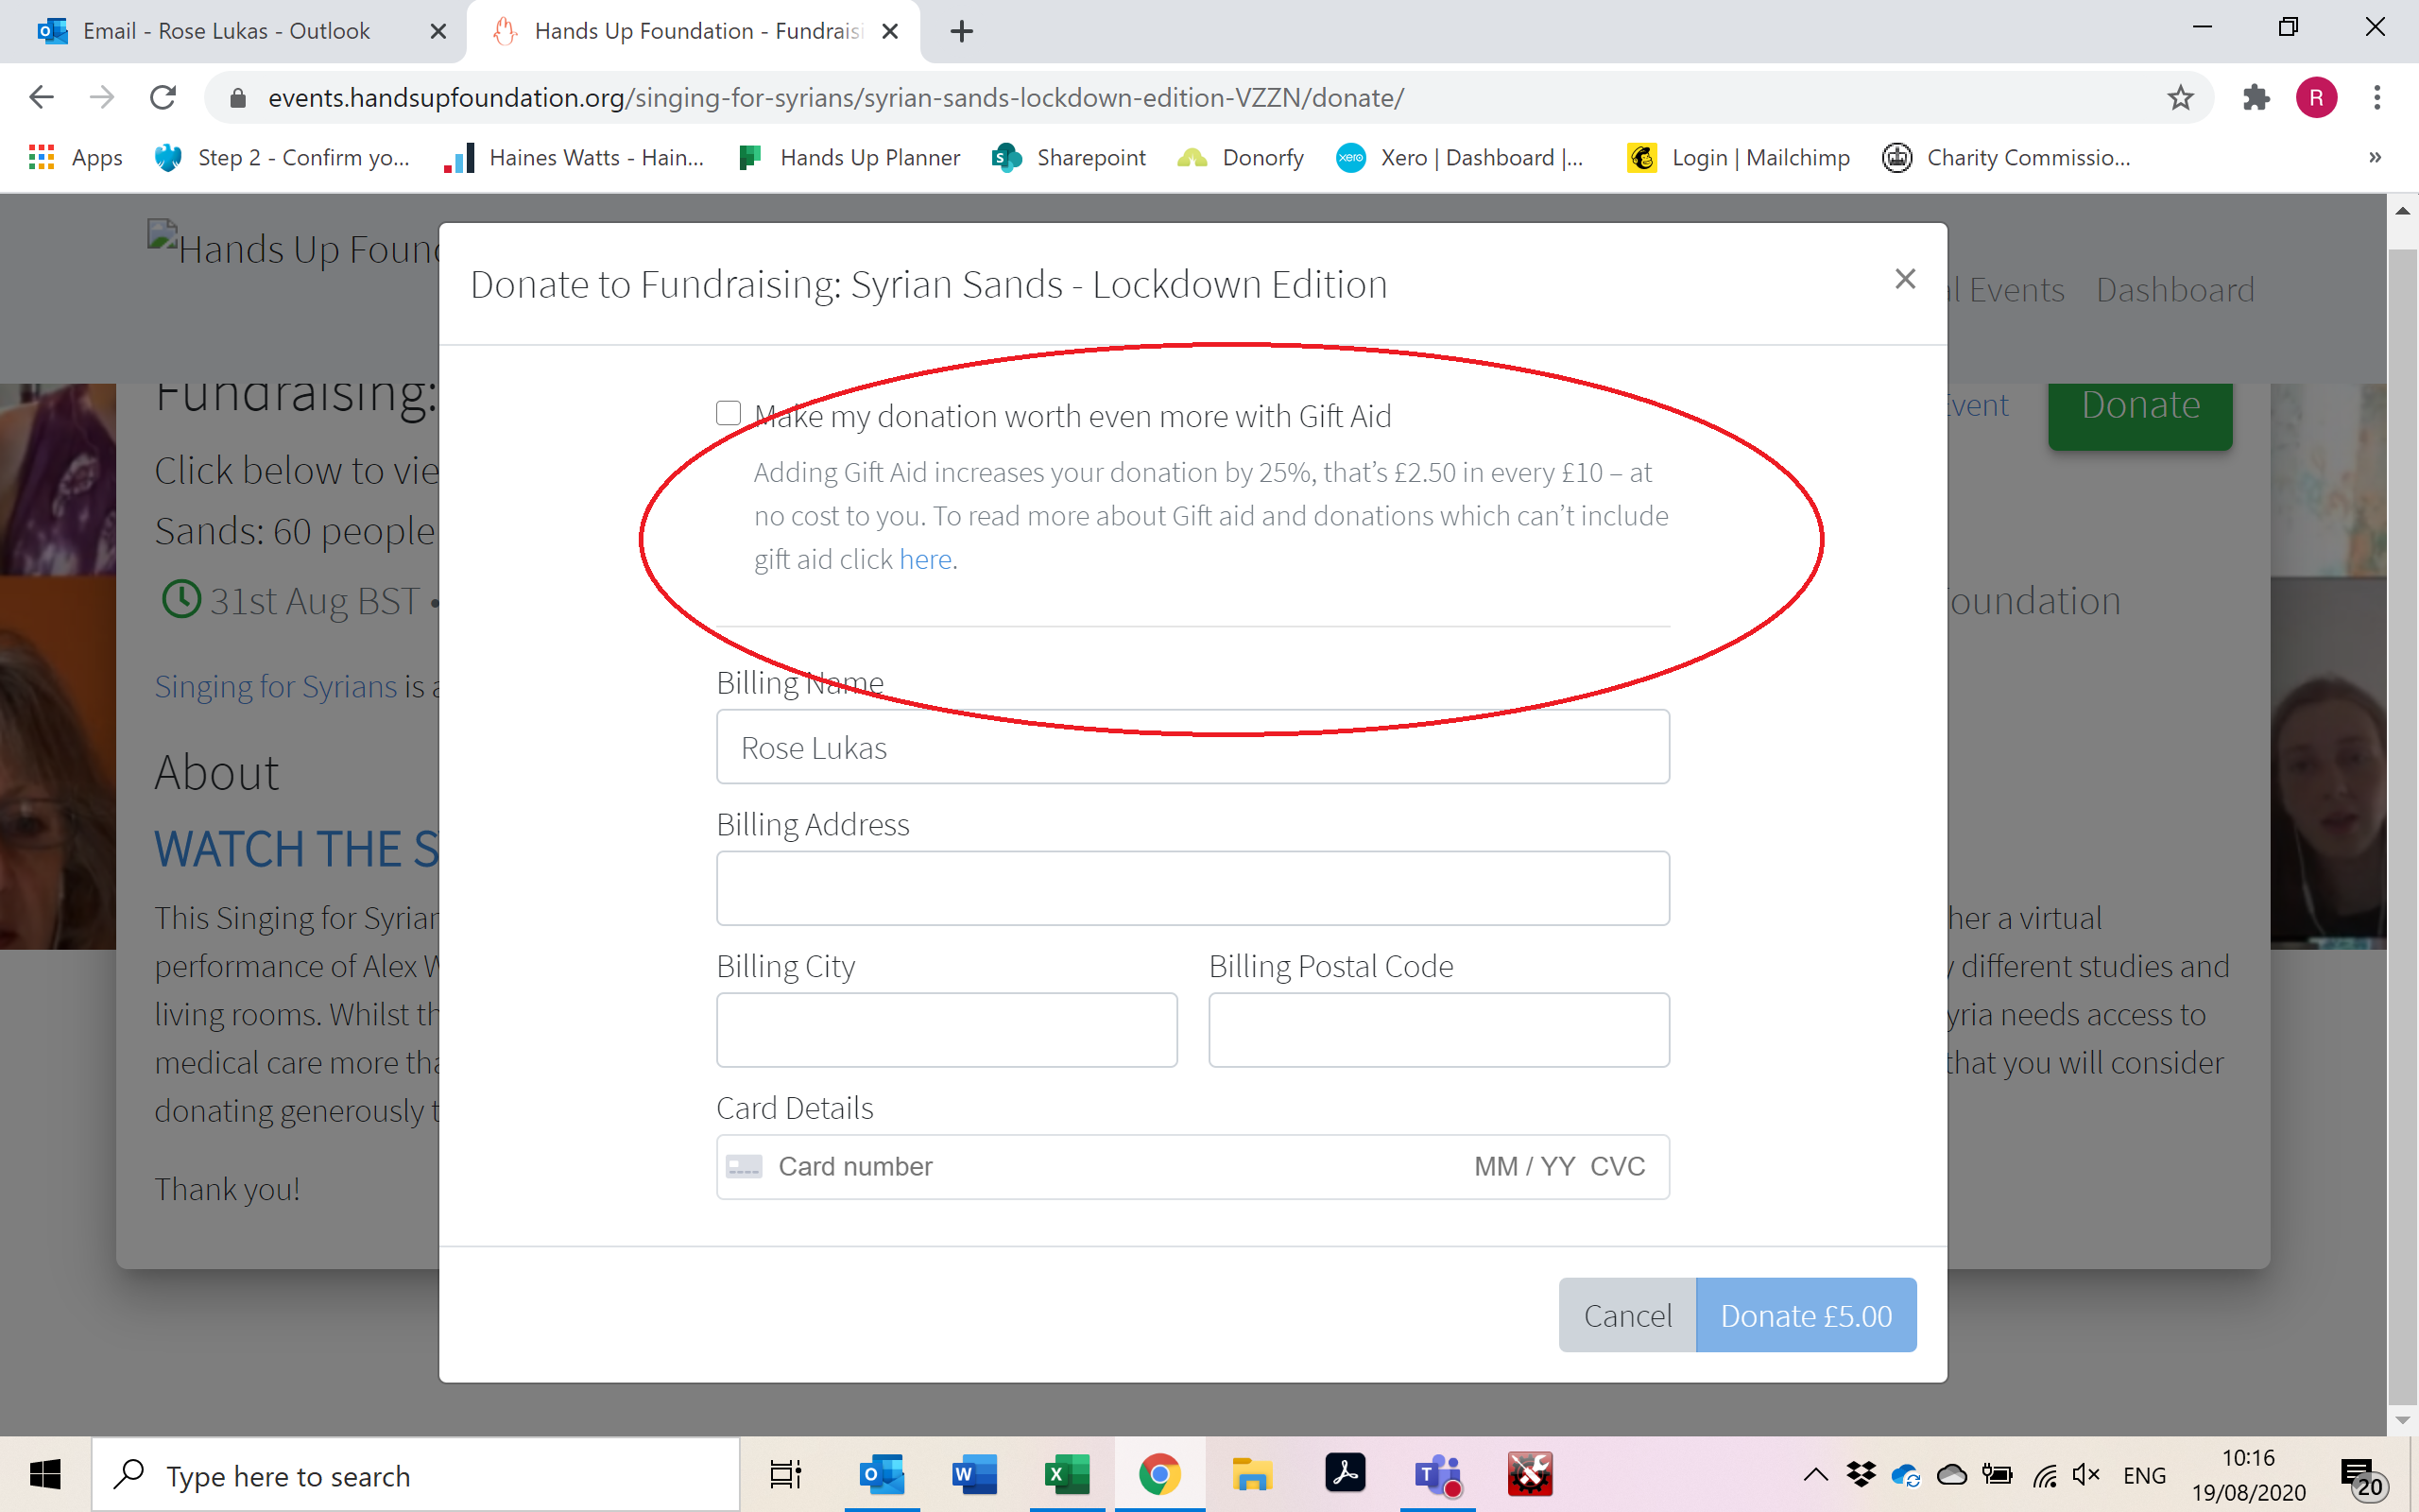This screenshot has height=1512, width=2419.
Task: Open a new browser tab
Action: 962,31
